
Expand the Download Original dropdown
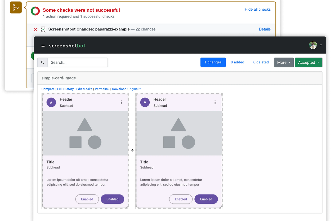tap(126, 89)
